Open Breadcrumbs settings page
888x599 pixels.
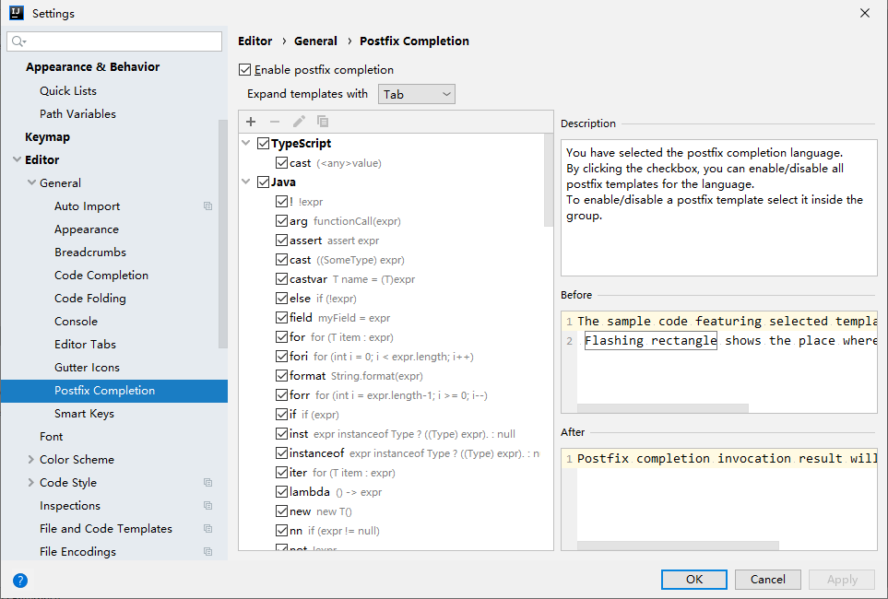pos(90,252)
